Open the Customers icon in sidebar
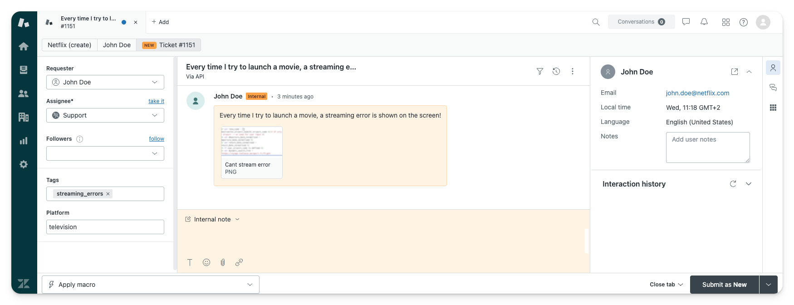This screenshot has height=305, width=794. point(24,93)
